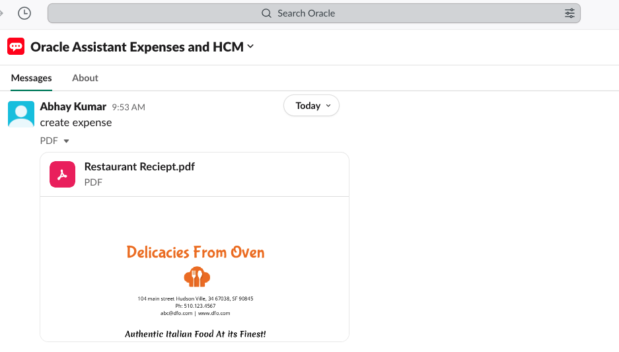Image resolution: width=619 pixels, height=352 pixels.
Task: Collapse the PDF attachment triangle
Action: 66,141
